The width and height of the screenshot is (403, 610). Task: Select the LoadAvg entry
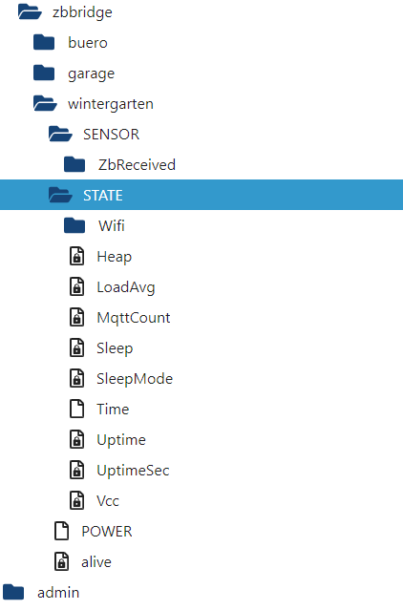pos(126,287)
